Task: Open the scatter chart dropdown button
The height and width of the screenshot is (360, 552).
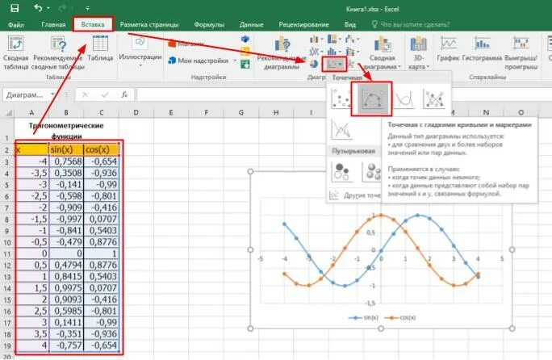Action: [x=334, y=64]
